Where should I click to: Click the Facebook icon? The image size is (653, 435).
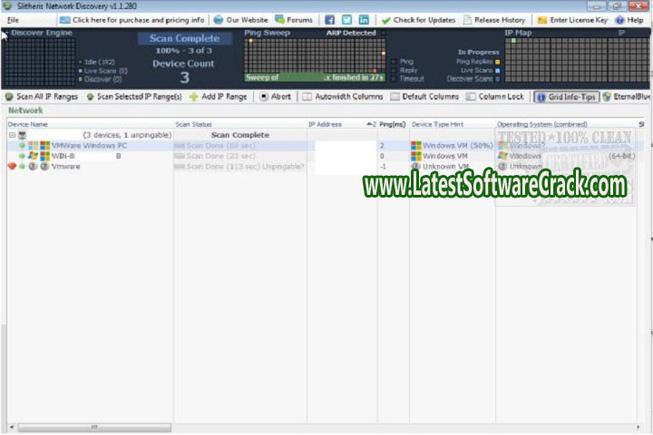coord(329,20)
